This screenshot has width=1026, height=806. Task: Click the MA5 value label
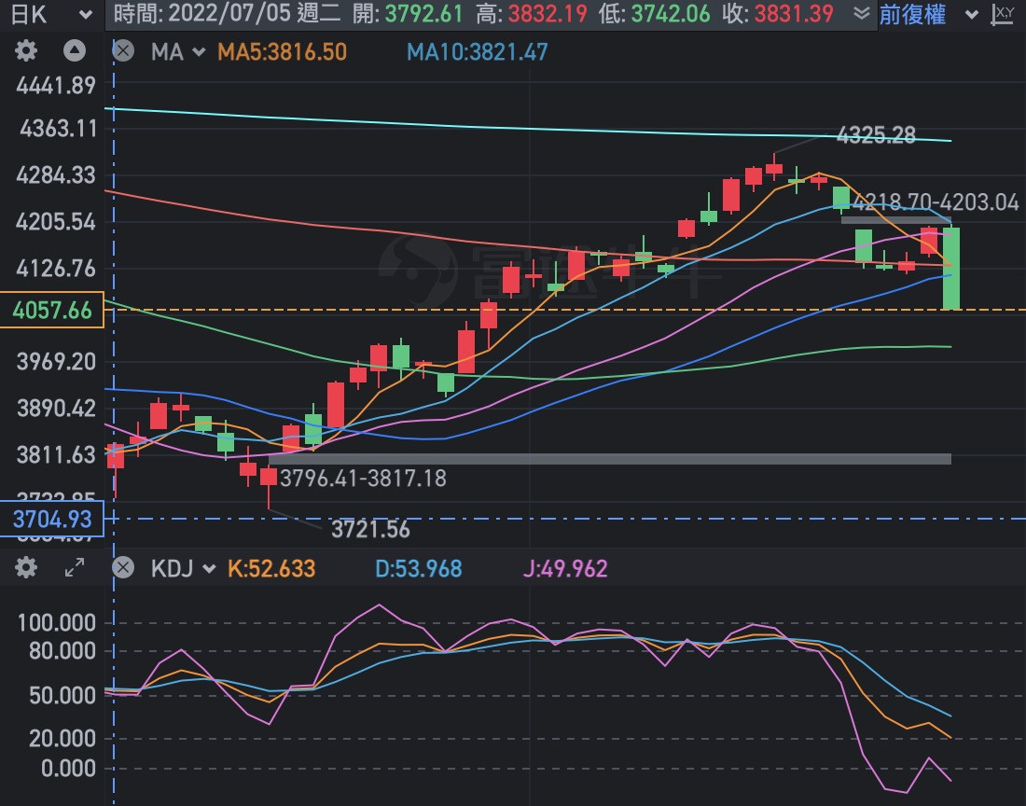(282, 51)
